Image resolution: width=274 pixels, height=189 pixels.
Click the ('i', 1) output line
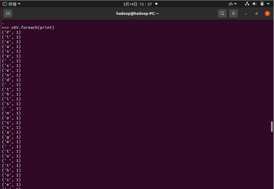(11, 99)
